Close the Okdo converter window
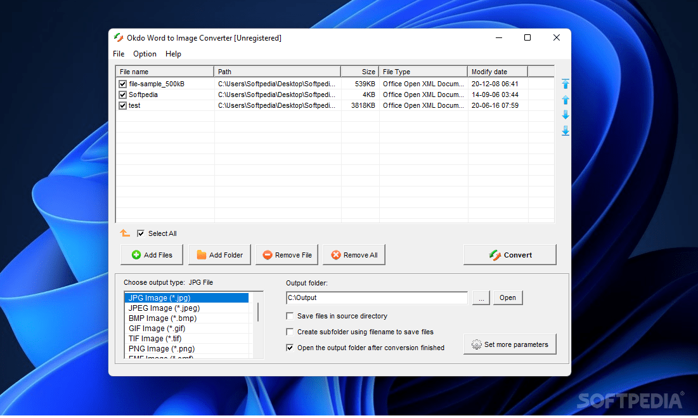The width and height of the screenshot is (698, 418). tap(557, 38)
